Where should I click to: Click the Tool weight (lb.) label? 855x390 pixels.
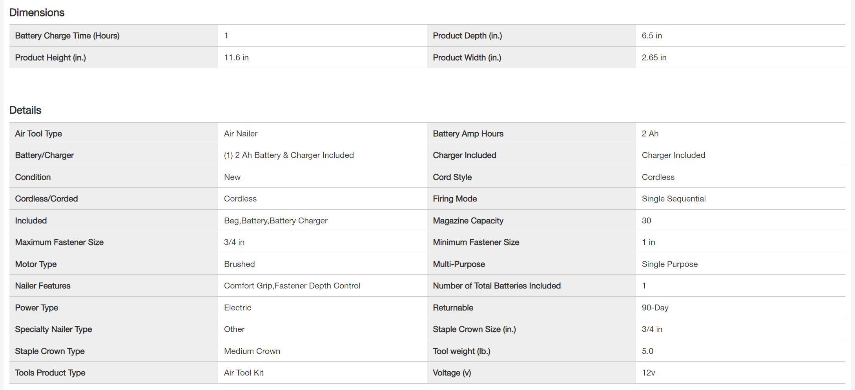(461, 351)
